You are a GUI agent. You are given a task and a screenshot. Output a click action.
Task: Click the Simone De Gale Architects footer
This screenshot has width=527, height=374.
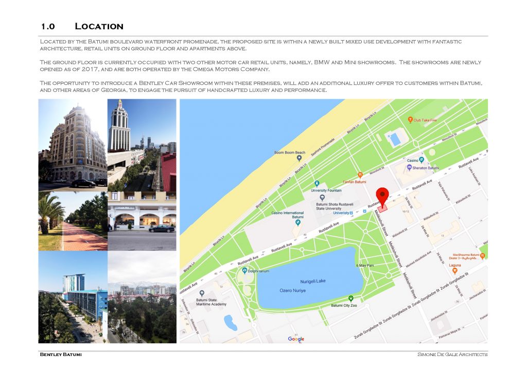[x=452, y=354]
